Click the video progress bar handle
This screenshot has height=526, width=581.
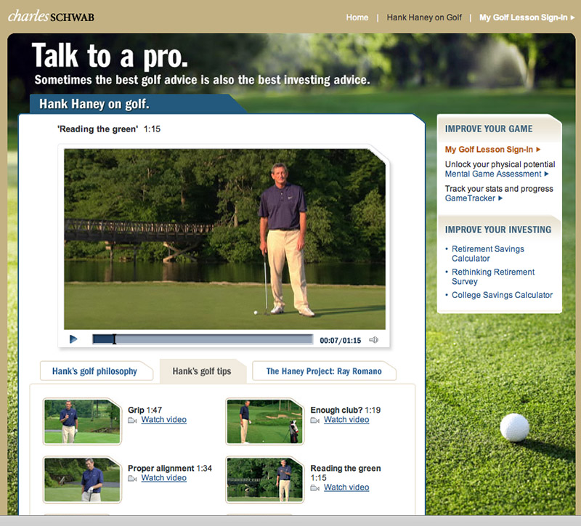tap(114, 339)
